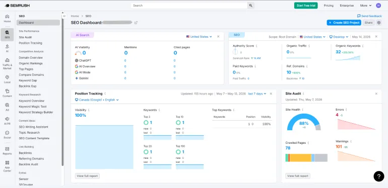This screenshot has height=188, width=388.
Task: Open Canada (Google) English location dropdown
Action: (97, 100)
